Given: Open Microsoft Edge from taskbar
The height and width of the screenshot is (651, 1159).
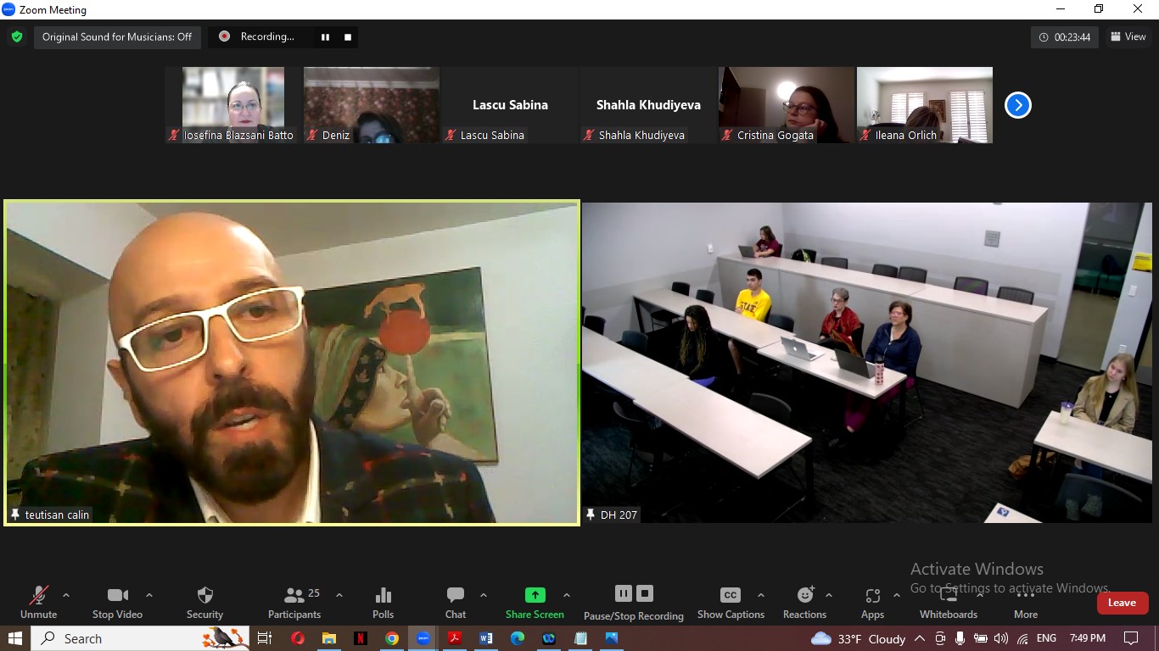Looking at the screenshot, I should 518,638.
